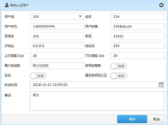Click the 修改认证用户 title text
The width and height of the screenshot is (168, 125).
click(19, 5)
